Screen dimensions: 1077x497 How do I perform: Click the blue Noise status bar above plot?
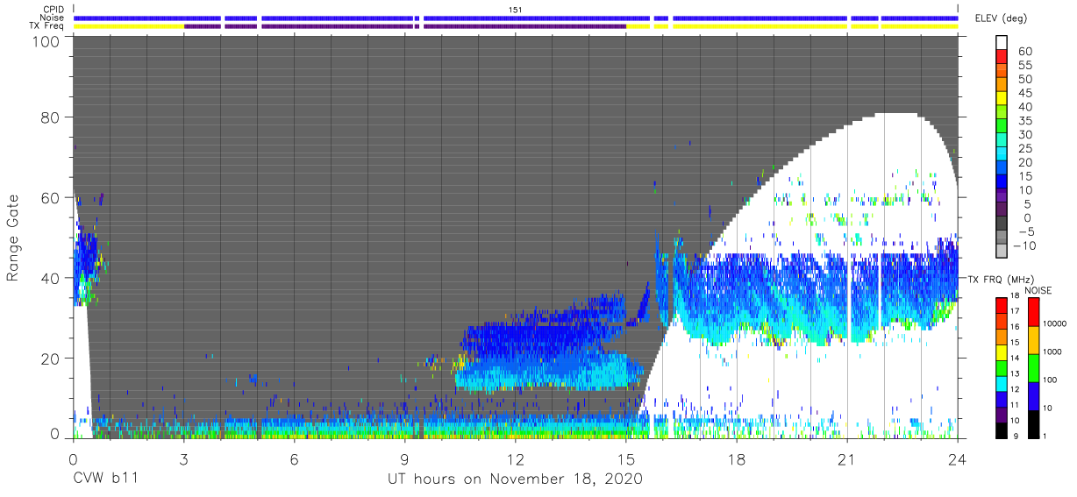pyautogui.click(x=516, y=18)
